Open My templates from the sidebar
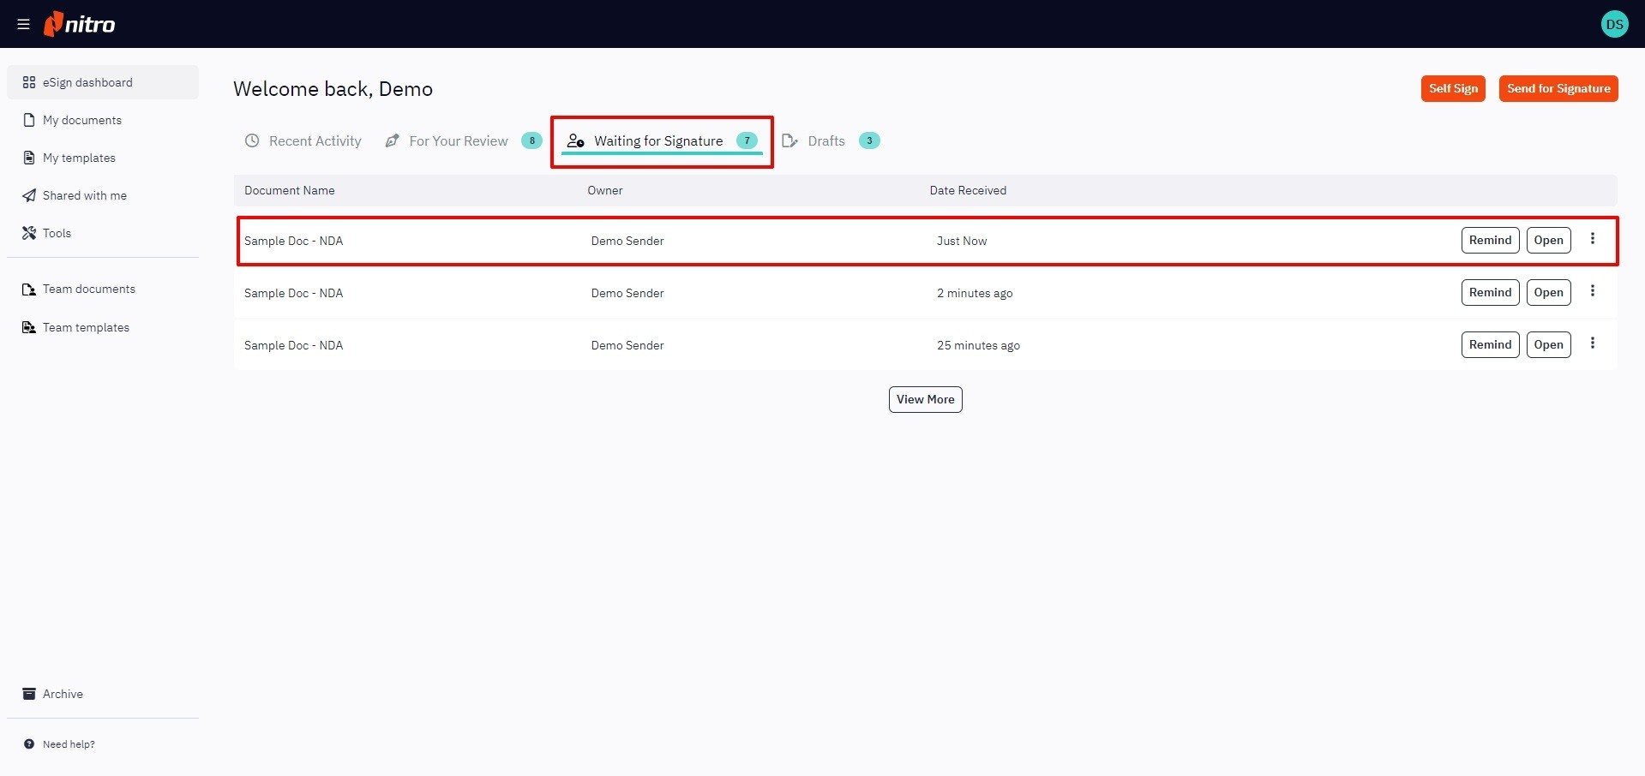The image size is (1645, 776). (x=79, y=158)
